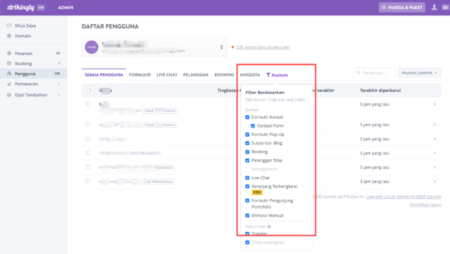Image resolution: width=450 pixels, height=254 pixels.
Task: Click the Strikingly logo
Action: [x=21, y=7]
